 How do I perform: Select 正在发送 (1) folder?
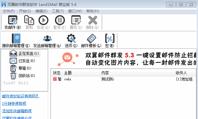[25, 53]
